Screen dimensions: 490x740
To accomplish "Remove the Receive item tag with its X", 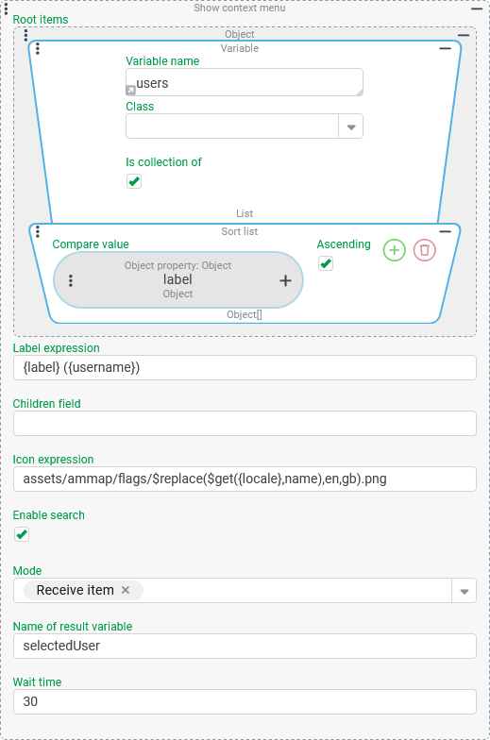I will click(x=125, y=590).
